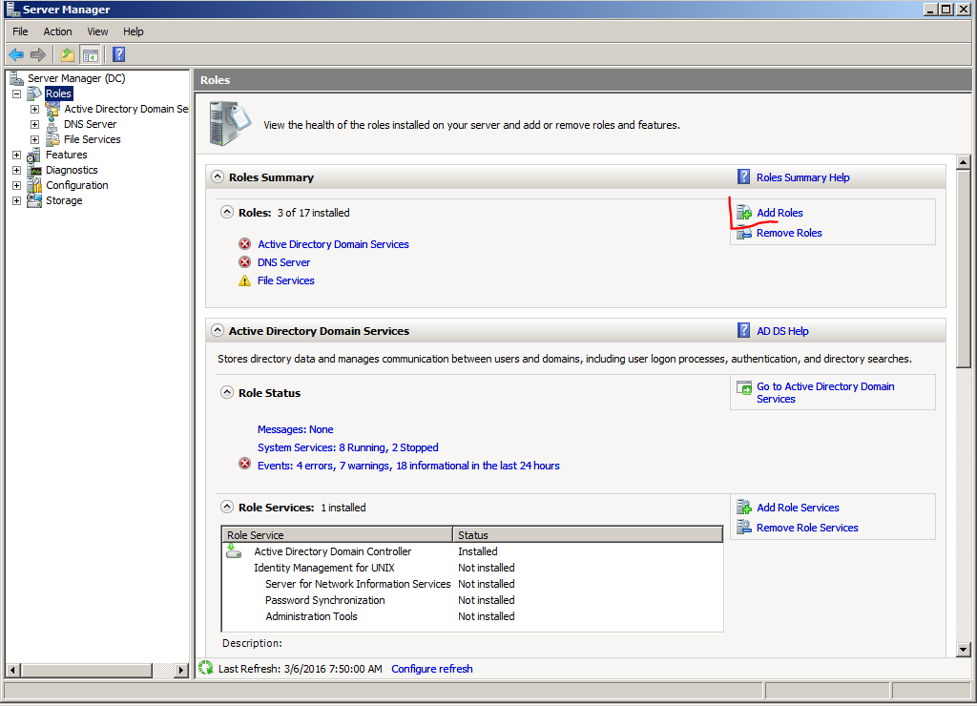Click Go to Active Directory Domain Services link
This screenshot has width=977, height=706.
[825, 392]
